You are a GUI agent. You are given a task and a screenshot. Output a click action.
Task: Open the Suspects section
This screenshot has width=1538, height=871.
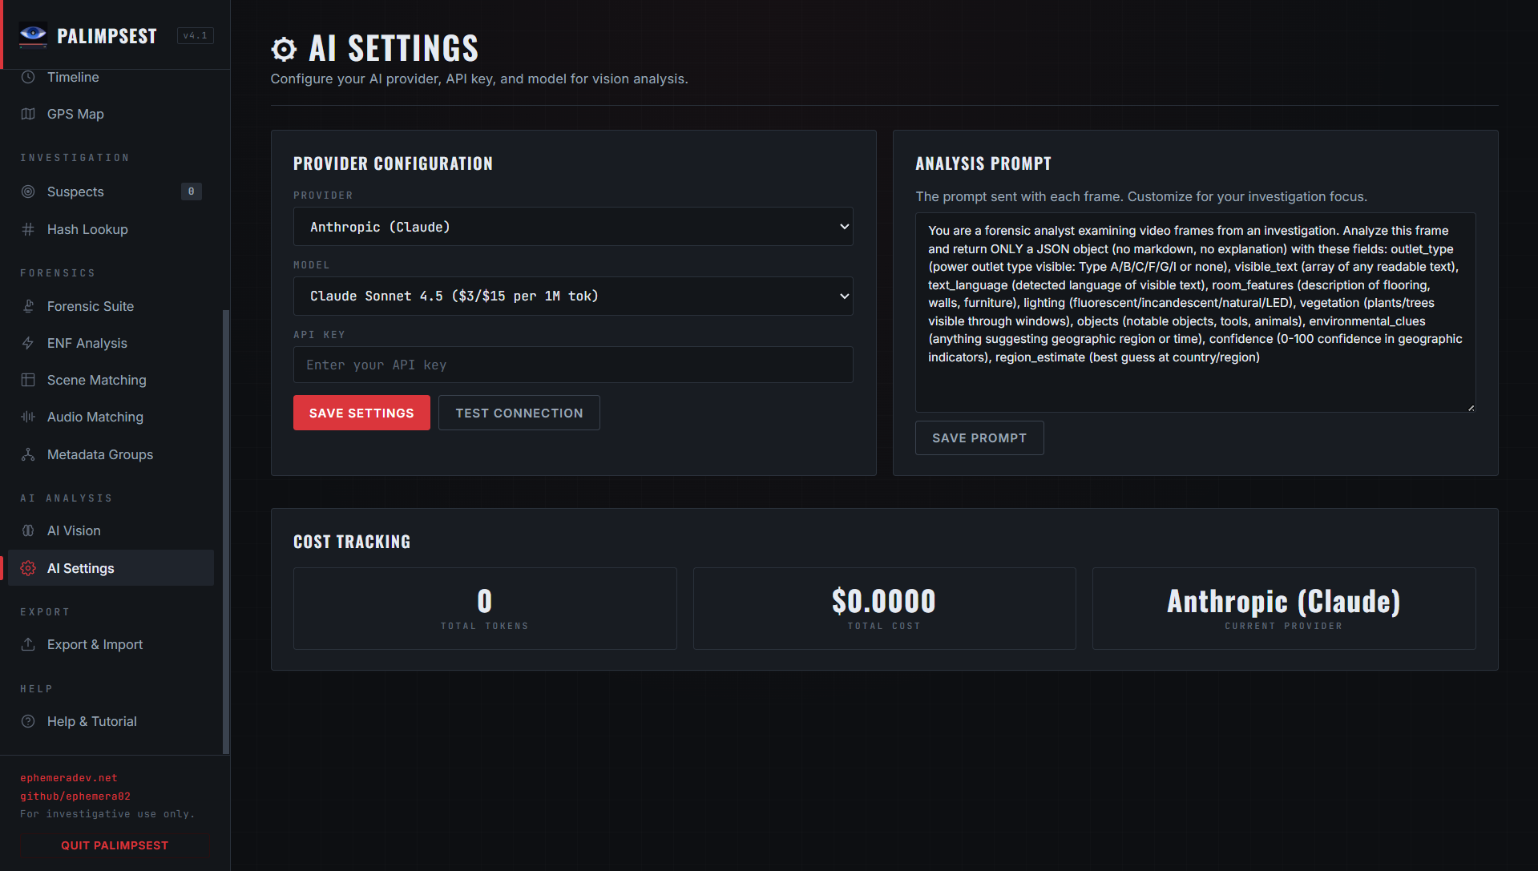pyautogui.click(x=111, y=192)
